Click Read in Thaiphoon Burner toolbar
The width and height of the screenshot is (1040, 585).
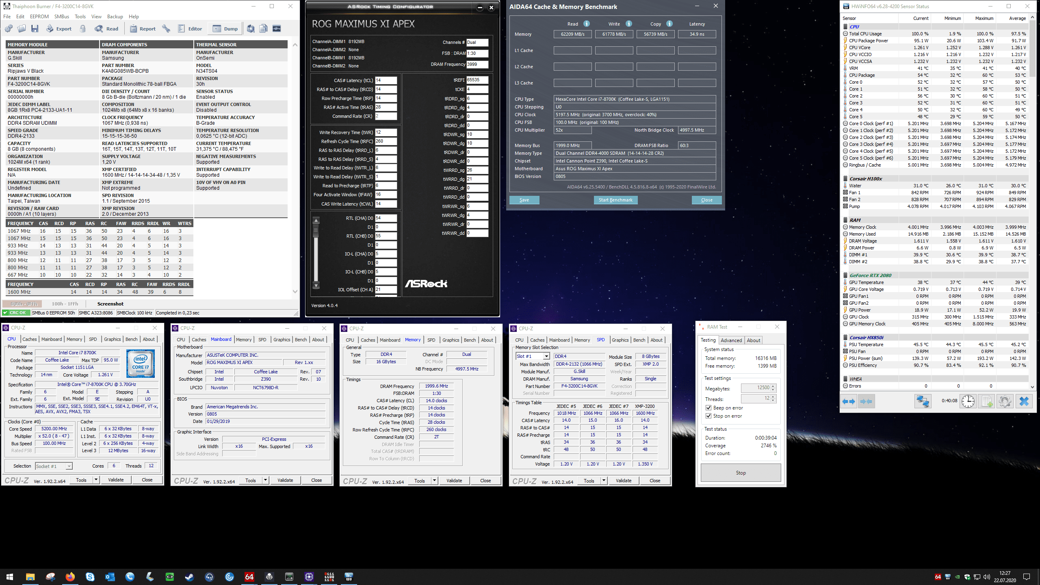[106, 28]
